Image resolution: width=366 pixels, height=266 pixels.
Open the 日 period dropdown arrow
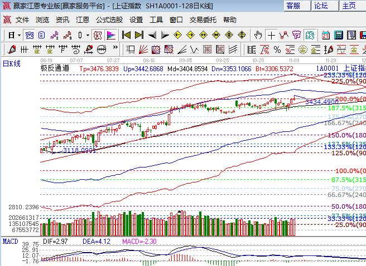tap(19, 35)
